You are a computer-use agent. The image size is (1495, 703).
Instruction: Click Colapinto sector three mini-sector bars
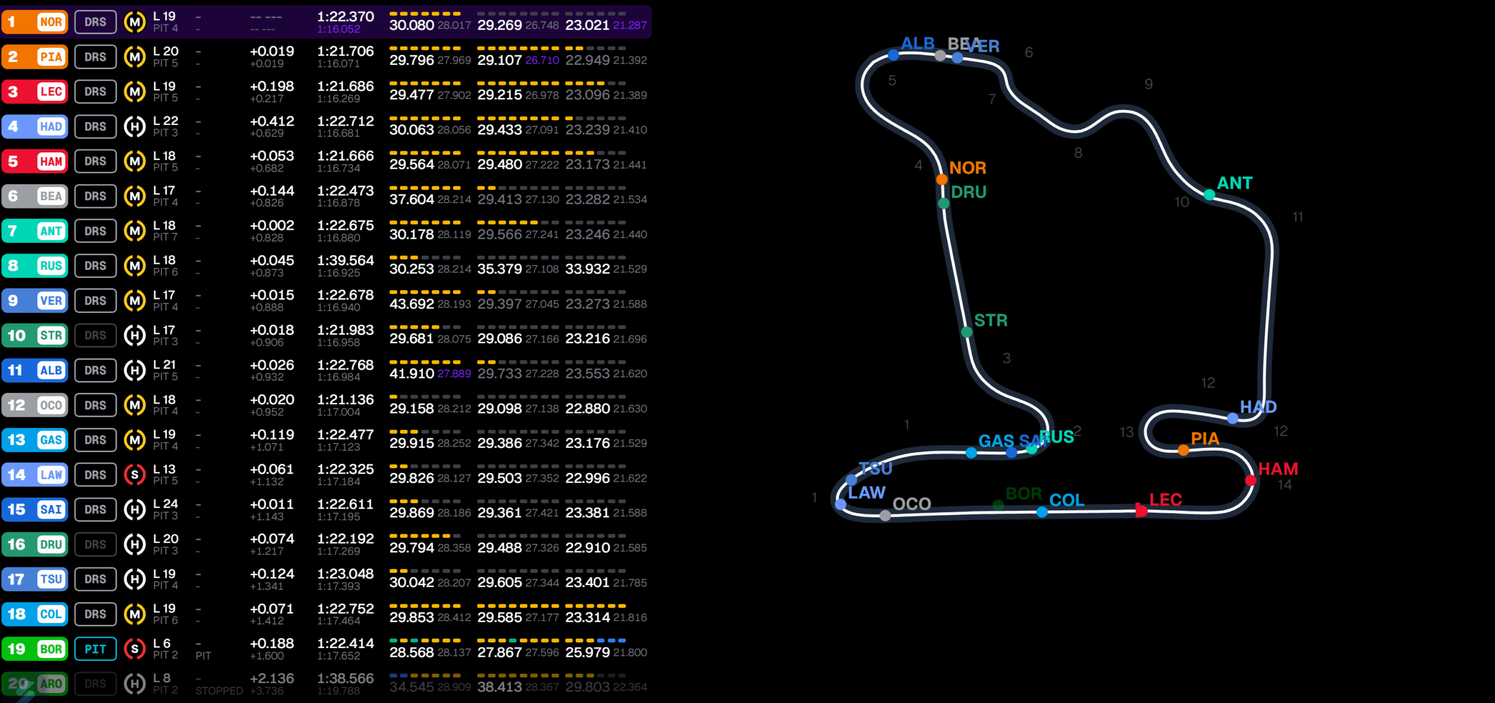tap(595, 606)
